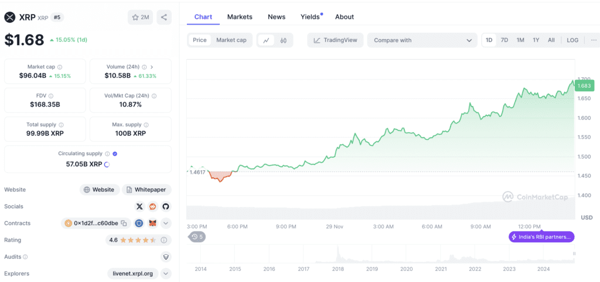Click Volume (24h) info icon
Viewport: 600px width, 282px height.
tap(144, 67)
